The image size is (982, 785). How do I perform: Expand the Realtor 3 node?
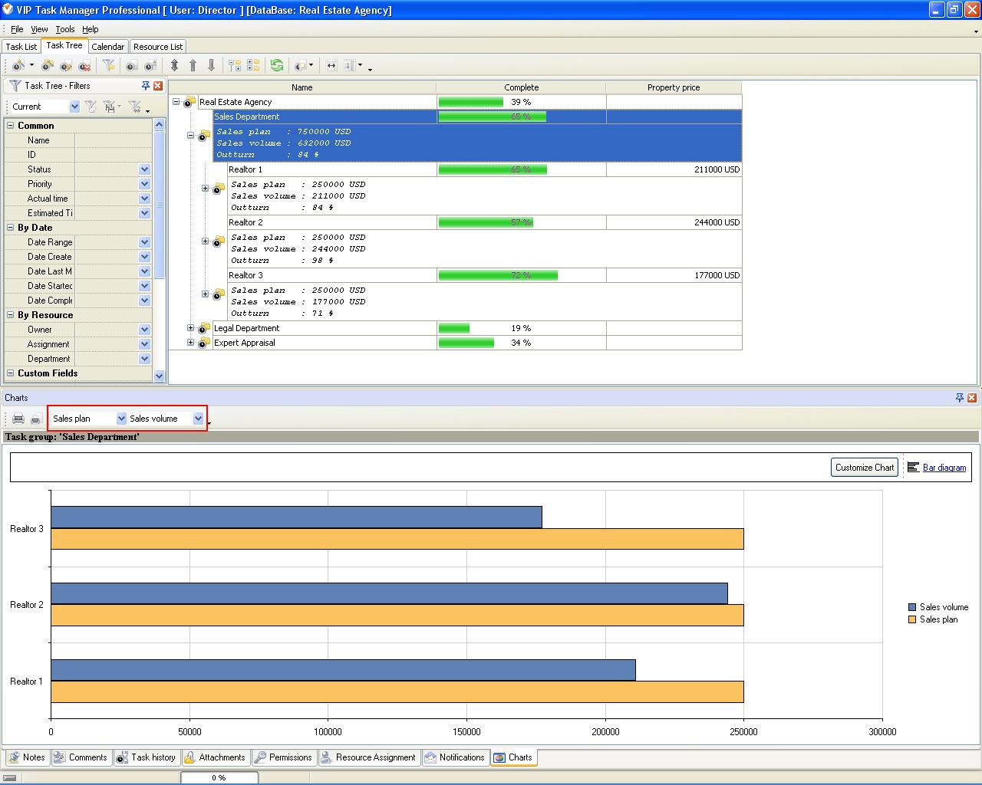[205, 294]
